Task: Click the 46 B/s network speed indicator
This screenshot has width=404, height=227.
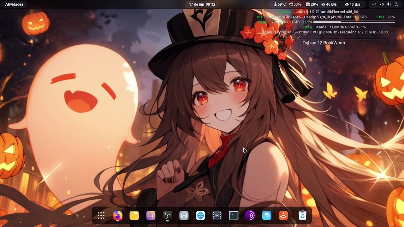Action: pyautogui.click(x=329, y=4)
